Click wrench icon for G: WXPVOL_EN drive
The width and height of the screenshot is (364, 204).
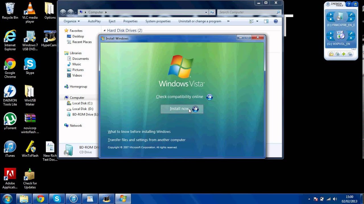[x=351, y=33]
